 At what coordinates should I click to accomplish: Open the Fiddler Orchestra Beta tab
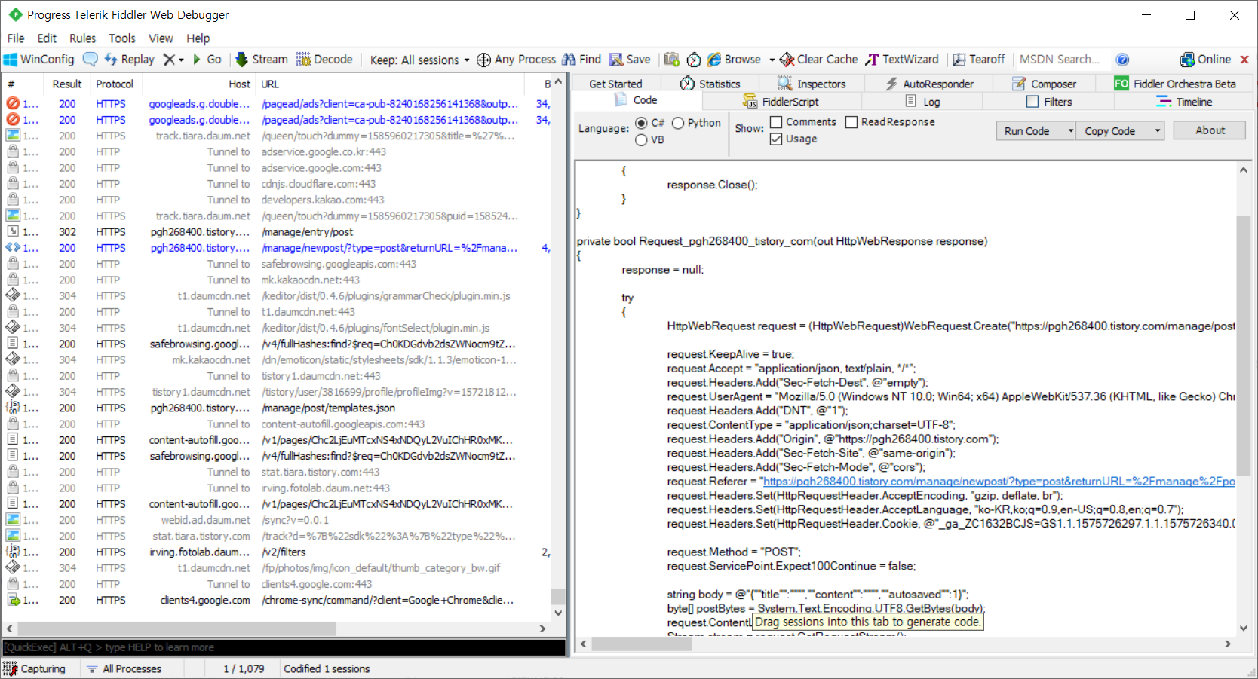pos(1176,84)
